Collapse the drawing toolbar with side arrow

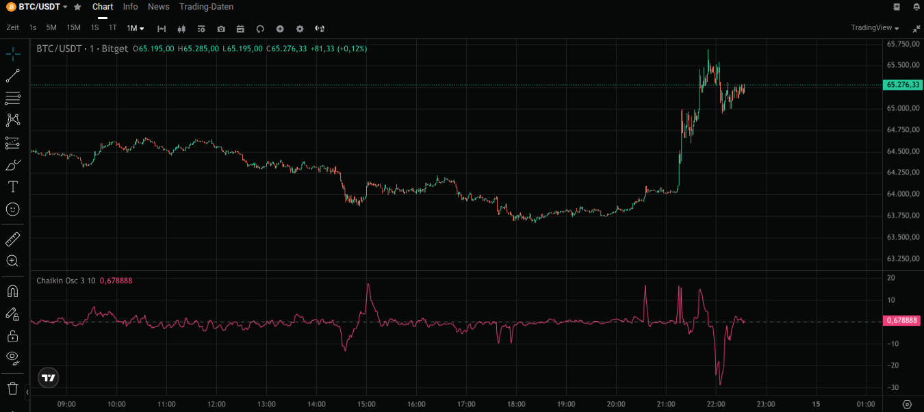point(27,392)
